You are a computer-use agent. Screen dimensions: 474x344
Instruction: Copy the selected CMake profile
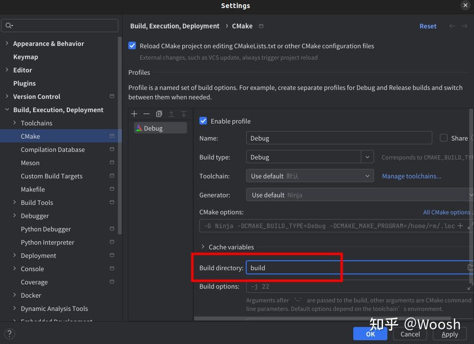(x=159, y=114)
